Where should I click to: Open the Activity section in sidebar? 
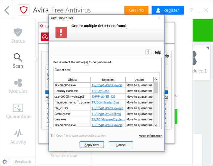18,137
